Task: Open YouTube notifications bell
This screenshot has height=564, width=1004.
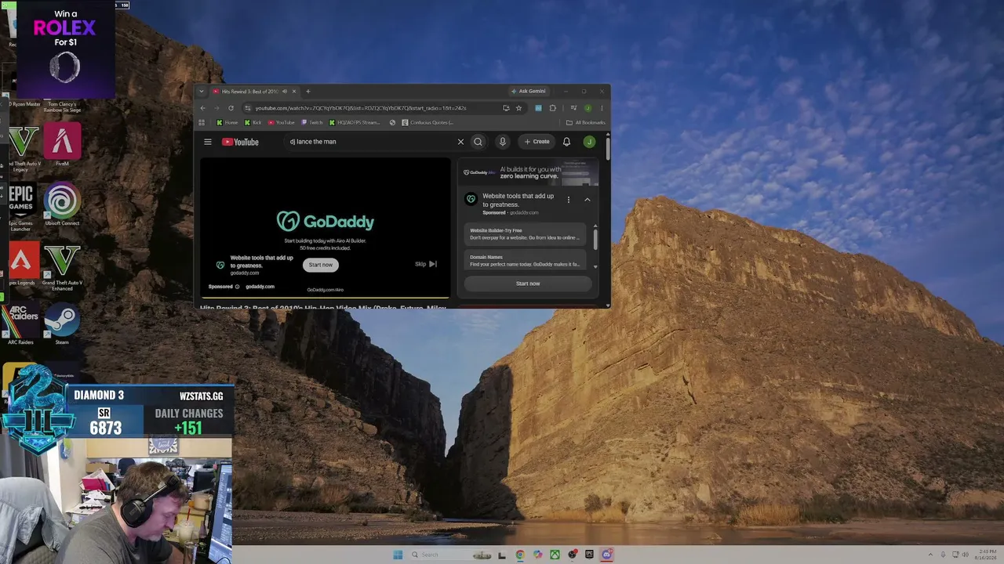Action: pyautogui.click(x=566, y=142)
